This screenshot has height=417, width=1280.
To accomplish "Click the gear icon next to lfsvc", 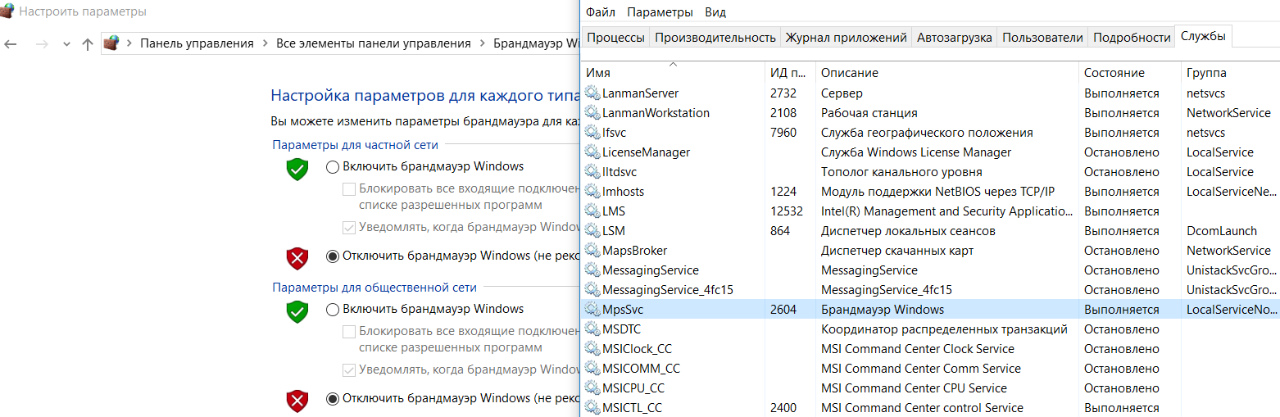I will pyautogui.click(x=592, y=133).
